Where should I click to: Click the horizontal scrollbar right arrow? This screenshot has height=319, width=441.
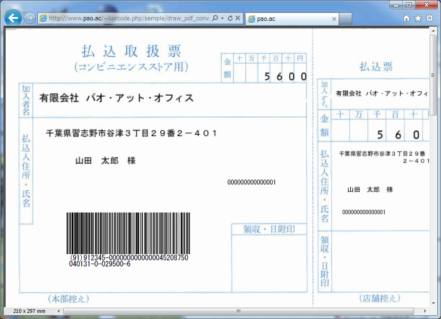click(426, 311)
